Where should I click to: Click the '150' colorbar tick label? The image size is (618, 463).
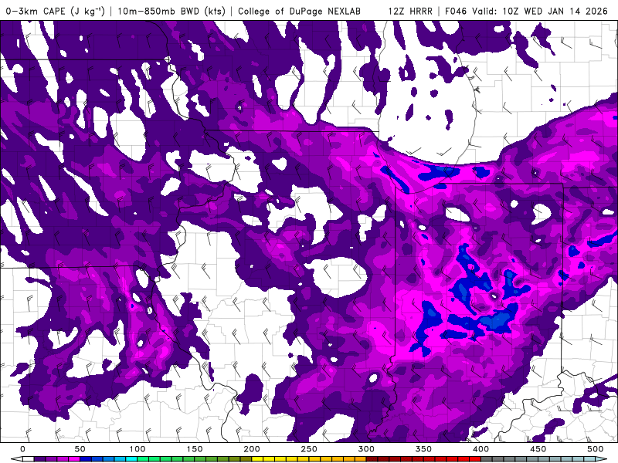click(x=195, y=449)
